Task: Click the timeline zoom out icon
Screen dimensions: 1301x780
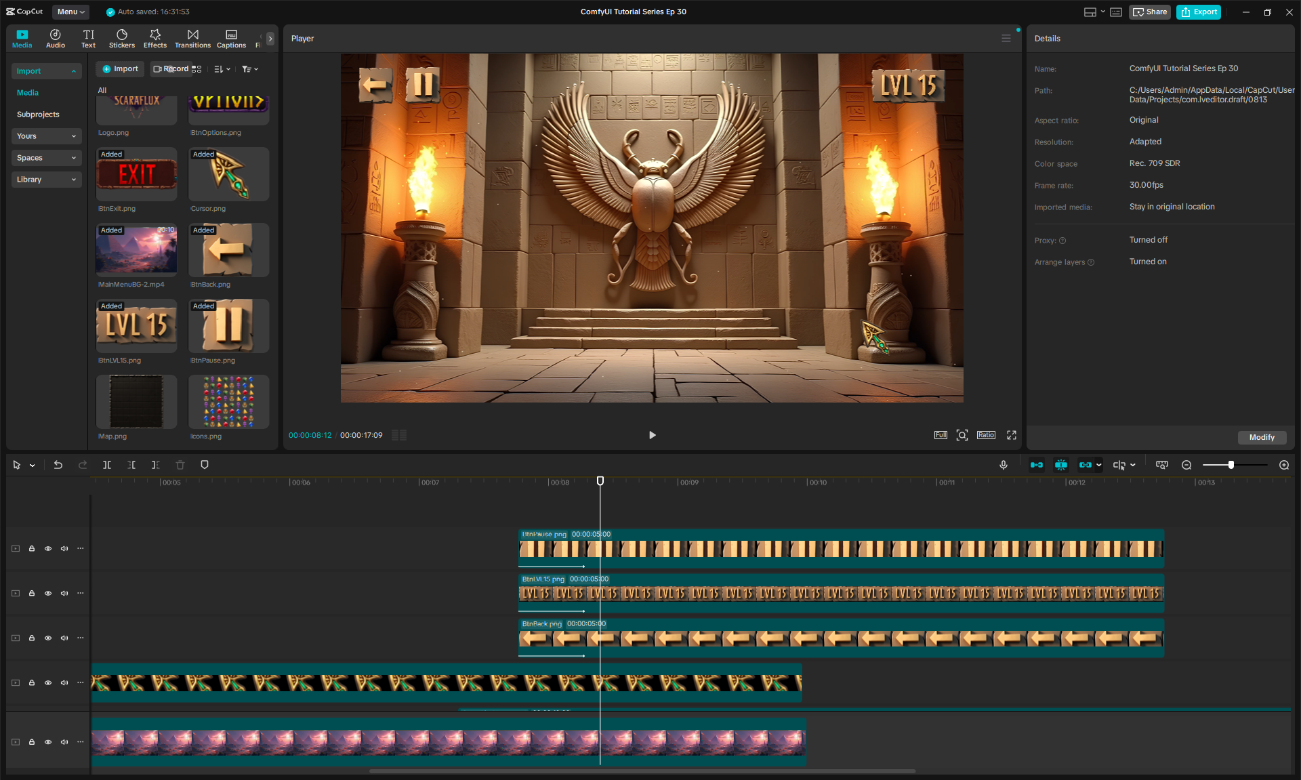Action: pos(1186,465)
